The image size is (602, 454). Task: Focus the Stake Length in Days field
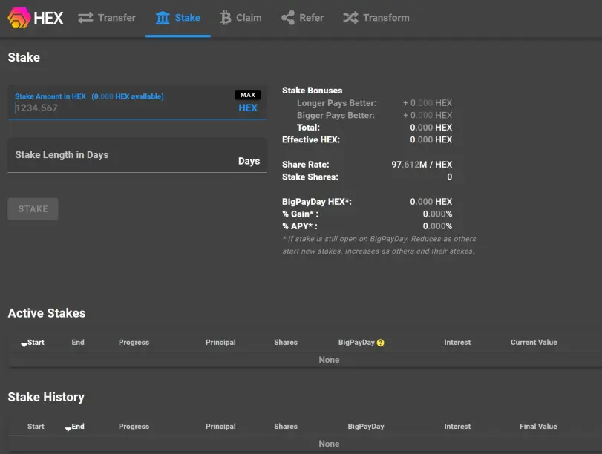click(137, 155)
